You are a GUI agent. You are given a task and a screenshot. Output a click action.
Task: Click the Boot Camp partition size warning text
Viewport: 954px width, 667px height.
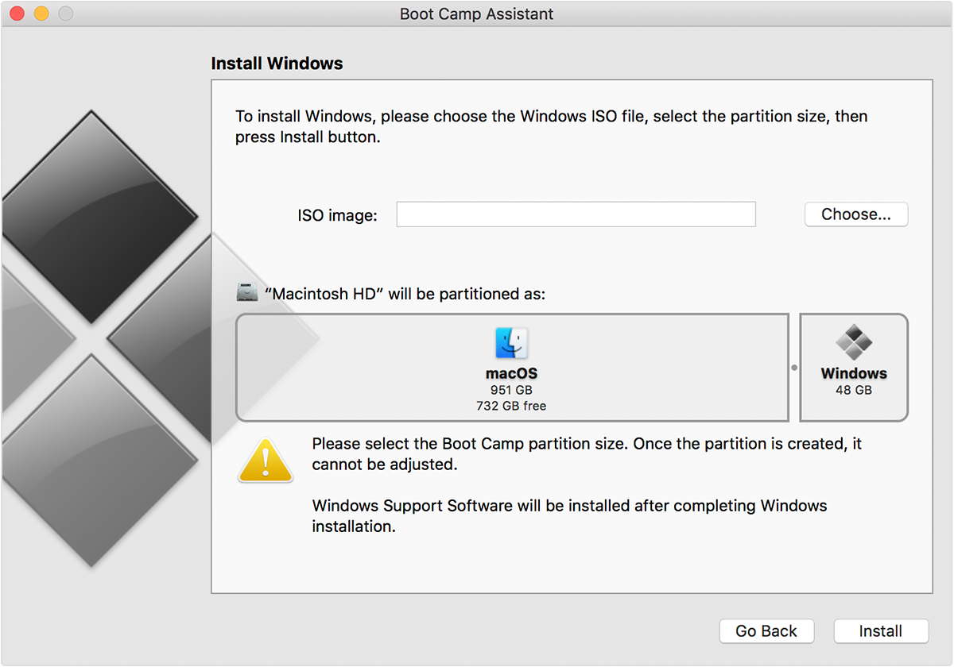tap(588, 454)
